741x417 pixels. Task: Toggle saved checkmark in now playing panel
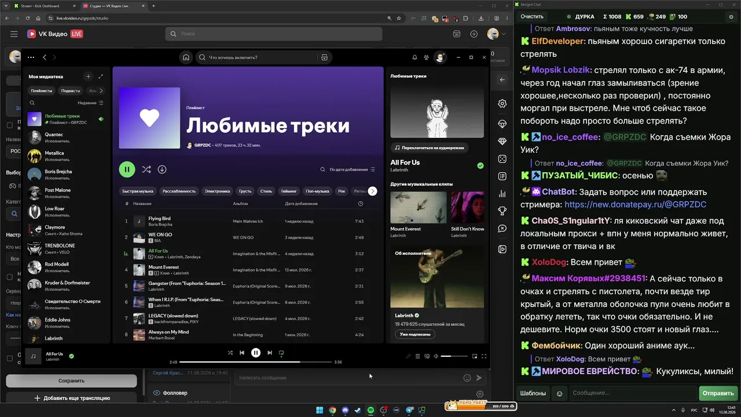click(x=480, y=166)
